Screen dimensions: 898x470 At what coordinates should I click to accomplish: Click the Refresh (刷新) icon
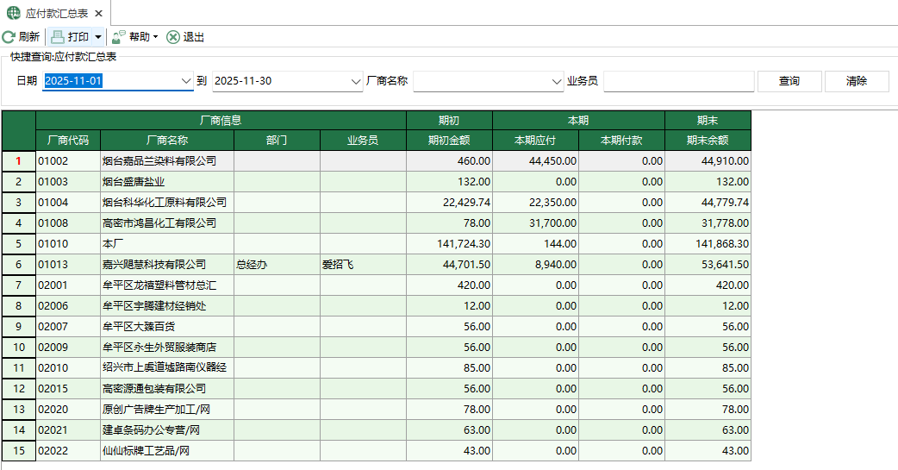coord(9,37)
